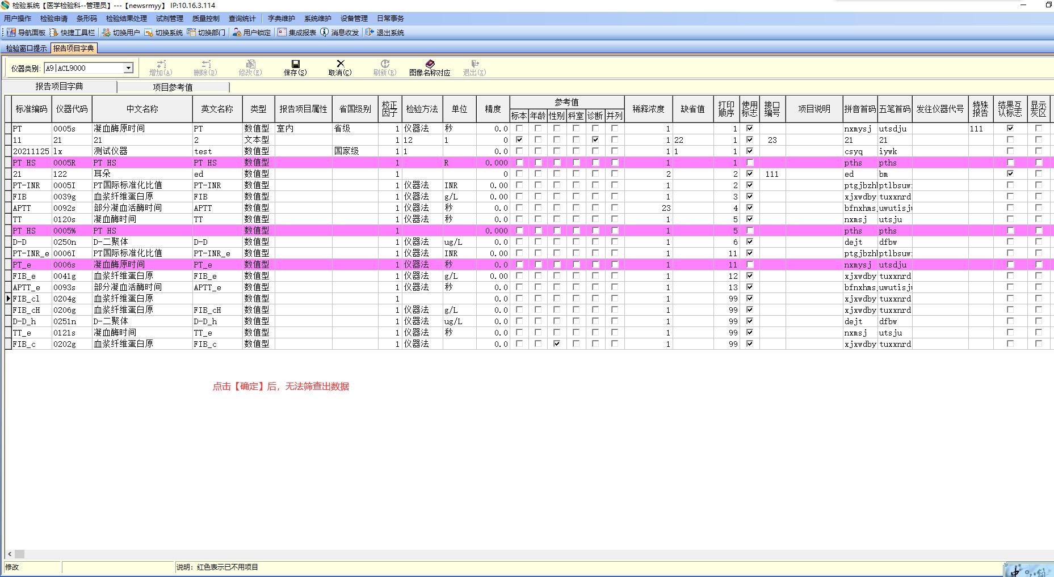Toggle 使用标志 checkbox for D-D row
Viewport: 1054px width, 577px height.
point(749,242)
